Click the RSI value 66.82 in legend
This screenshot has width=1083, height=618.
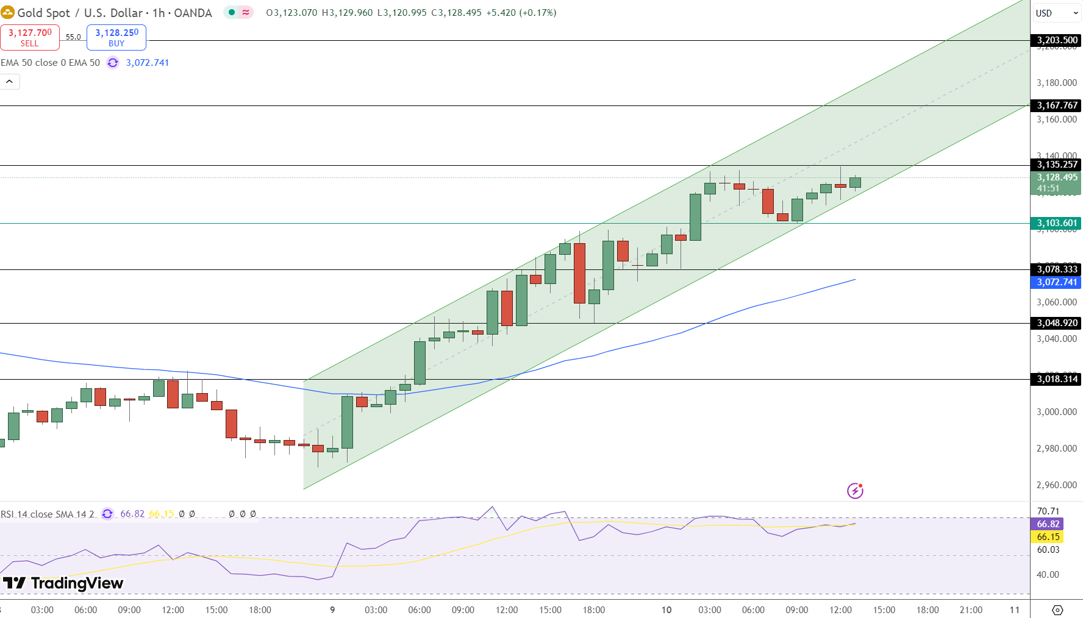pos(132,514)
